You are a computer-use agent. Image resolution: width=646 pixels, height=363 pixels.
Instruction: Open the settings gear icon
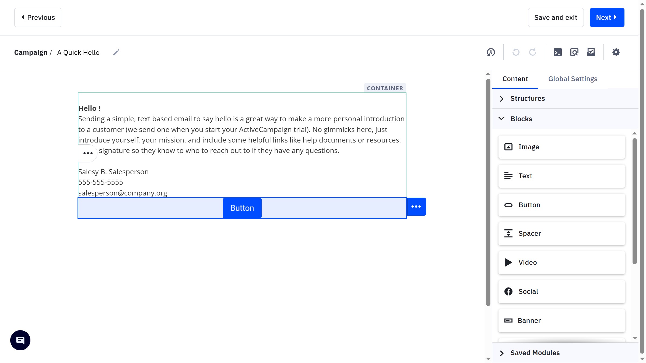coord(616,52)
